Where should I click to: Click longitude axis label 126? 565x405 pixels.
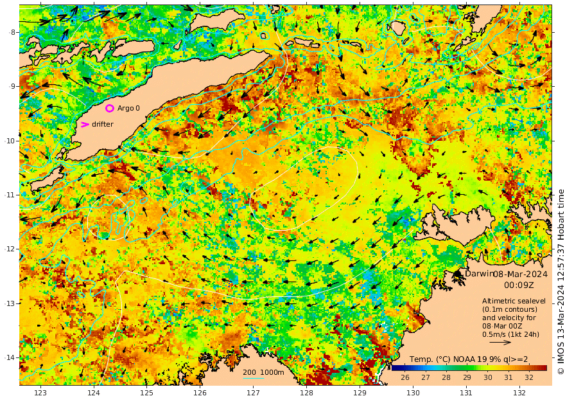tap(200, 393)
